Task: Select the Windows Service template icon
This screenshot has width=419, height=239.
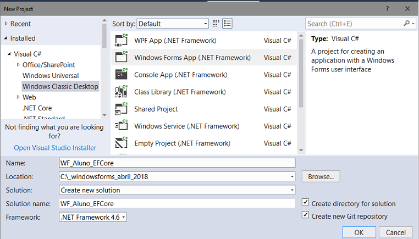Action: point(122,126)
